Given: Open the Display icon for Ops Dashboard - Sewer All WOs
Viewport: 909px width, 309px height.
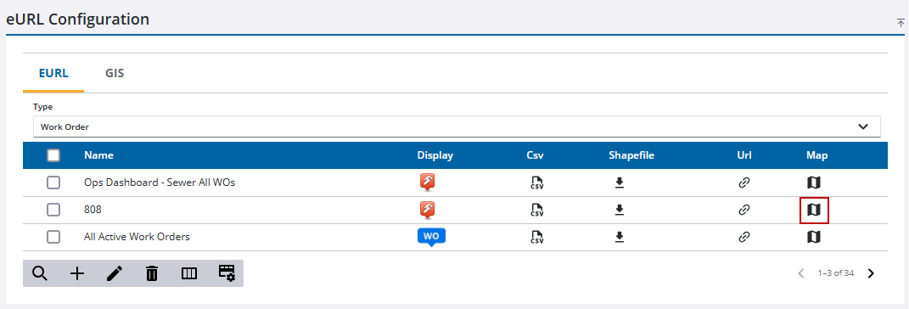Looking at the screenshot, I should pyautogui.click(x=427, y=183).
